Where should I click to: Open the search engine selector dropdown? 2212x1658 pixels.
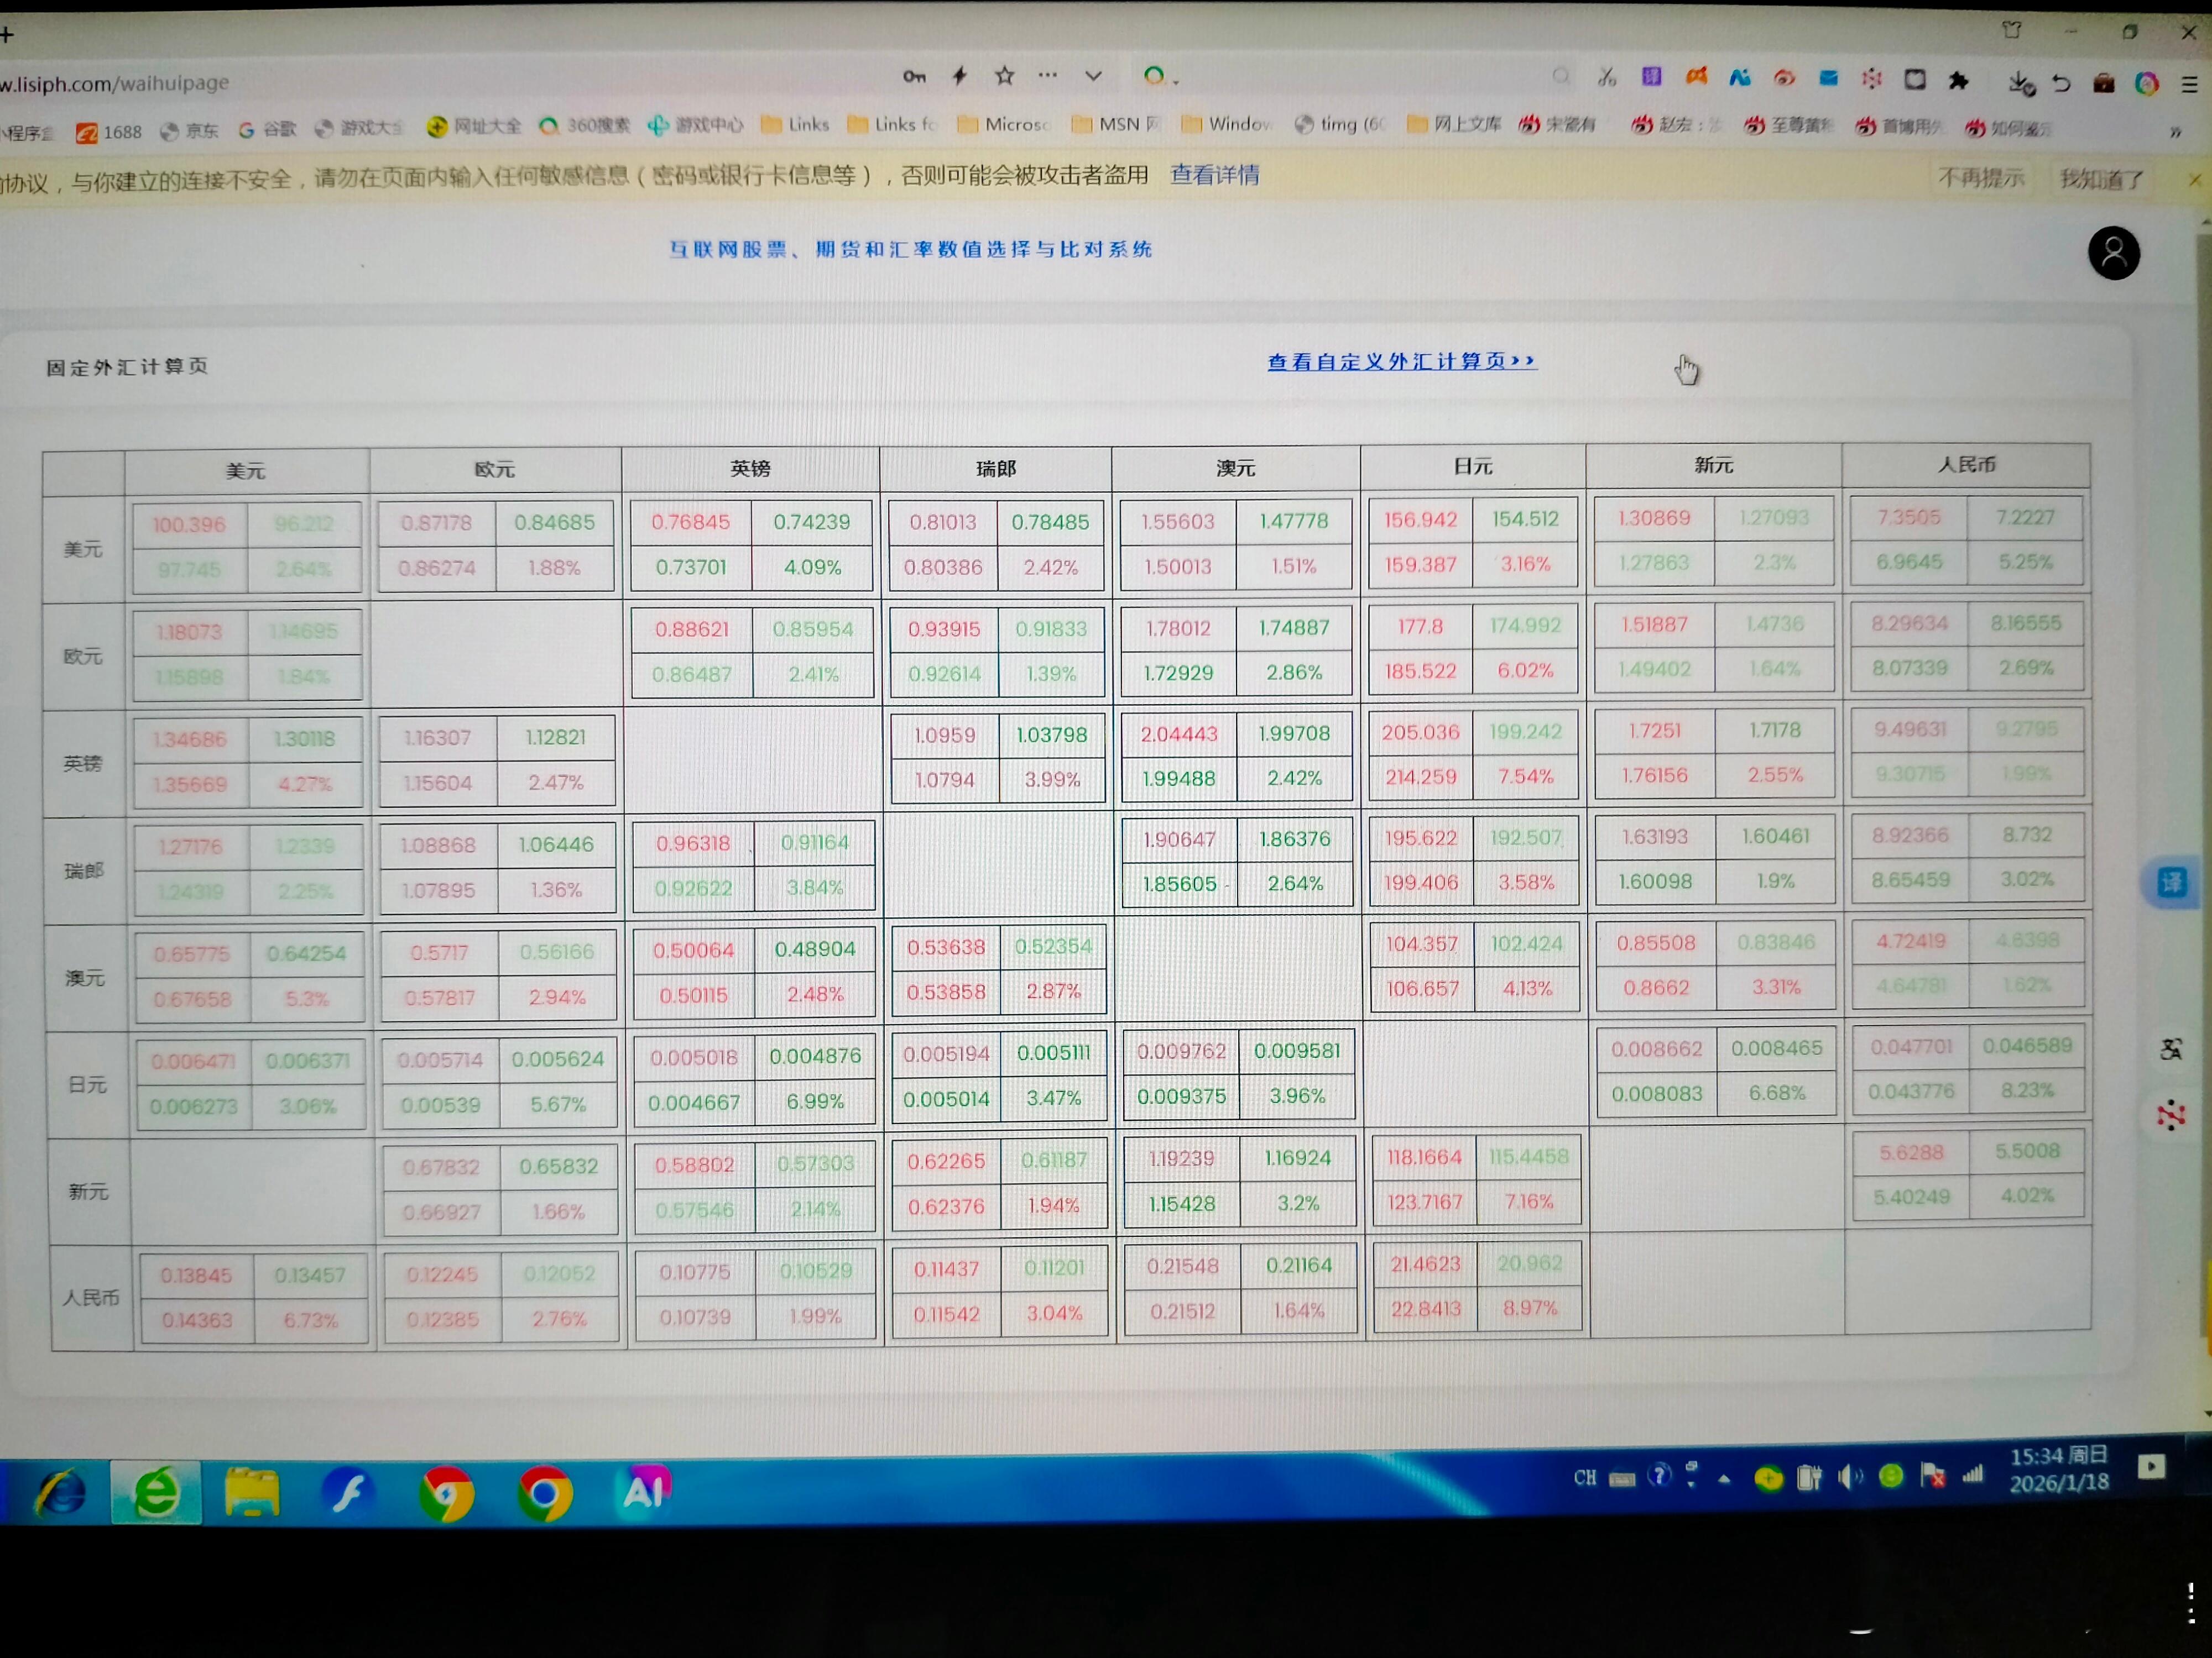coord(1160,76)
